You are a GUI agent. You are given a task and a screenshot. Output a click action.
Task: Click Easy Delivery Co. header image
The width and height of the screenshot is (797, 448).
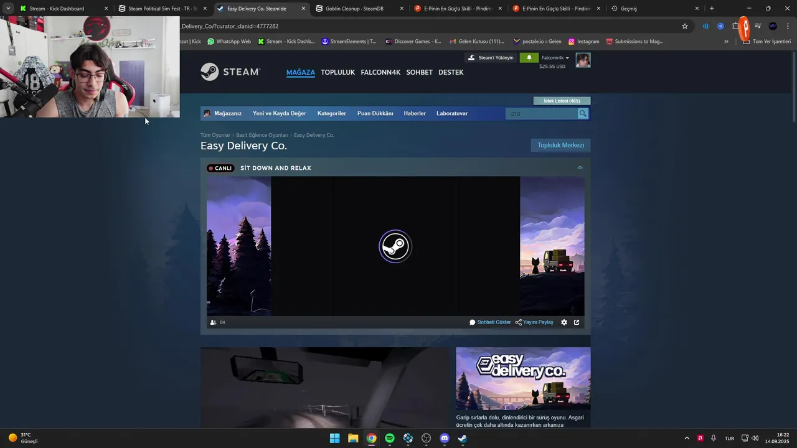click(x=523, y=378)
